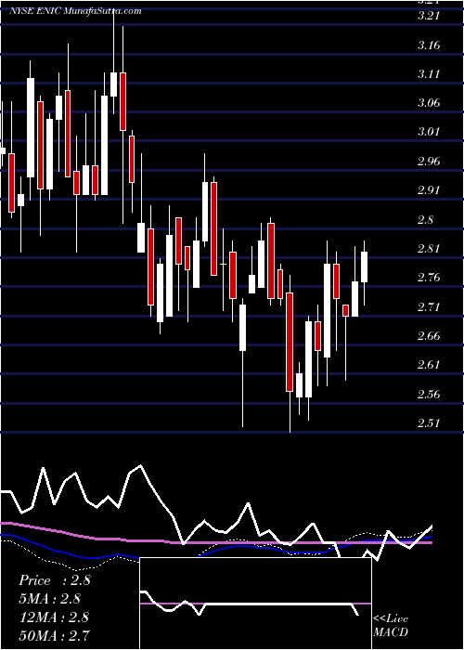Click the 50MA : 2.7 readout
Image resolution: width=464 pixels, height=650 pixels.
click(54, 635)
